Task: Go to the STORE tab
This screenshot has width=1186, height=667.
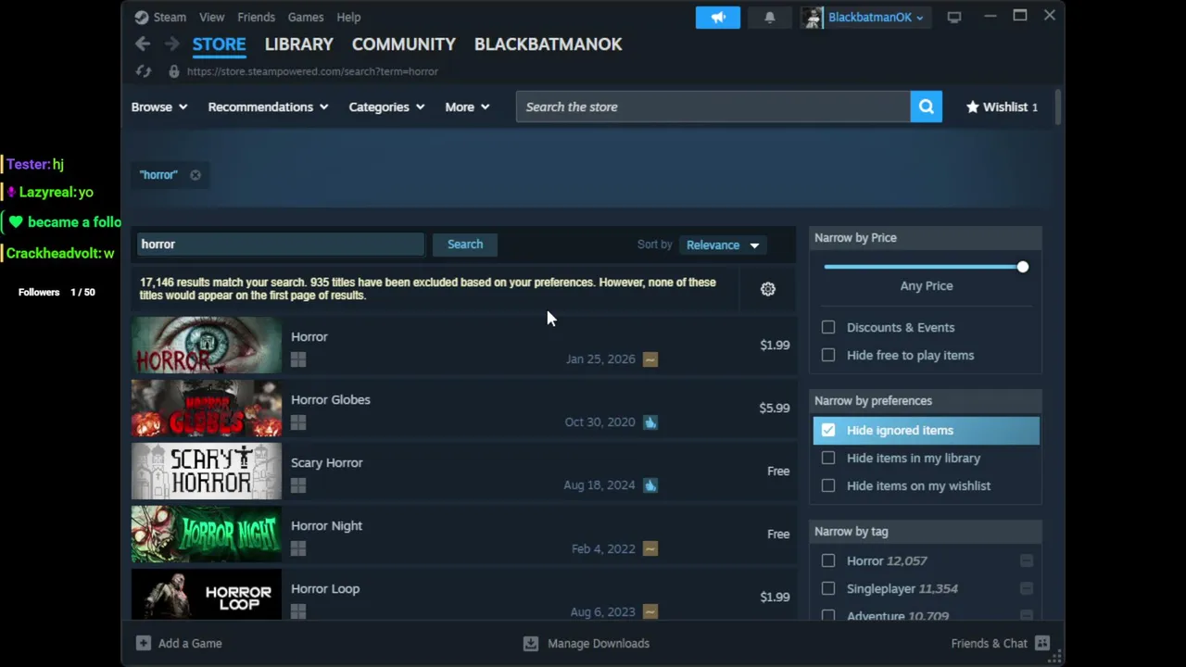Action: click(x=219, y=44)
